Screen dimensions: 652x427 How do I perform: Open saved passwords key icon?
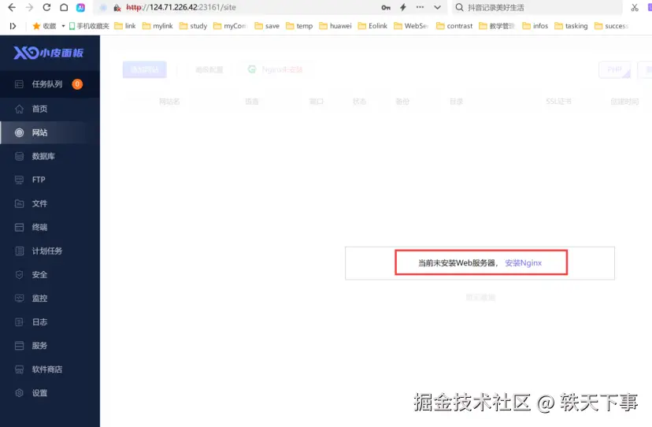386,8
